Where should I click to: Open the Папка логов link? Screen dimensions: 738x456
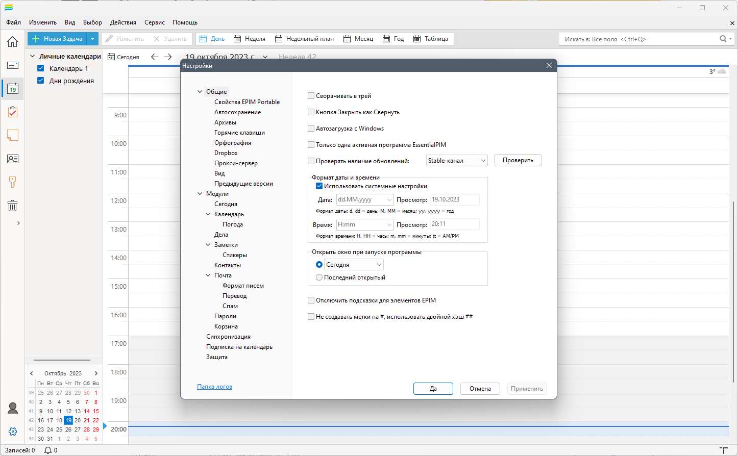[x=214, y=387]
